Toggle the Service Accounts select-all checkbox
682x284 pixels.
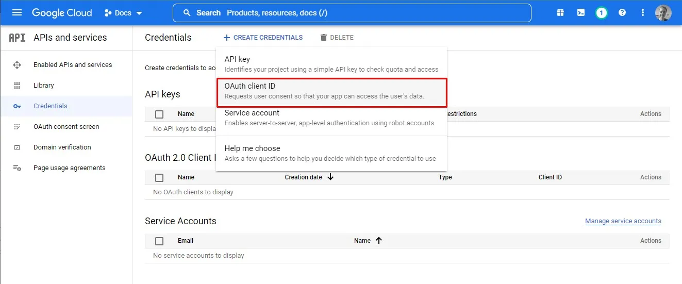[x=159, y=241]
